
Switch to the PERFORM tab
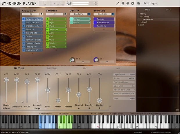tap(19, 68)
